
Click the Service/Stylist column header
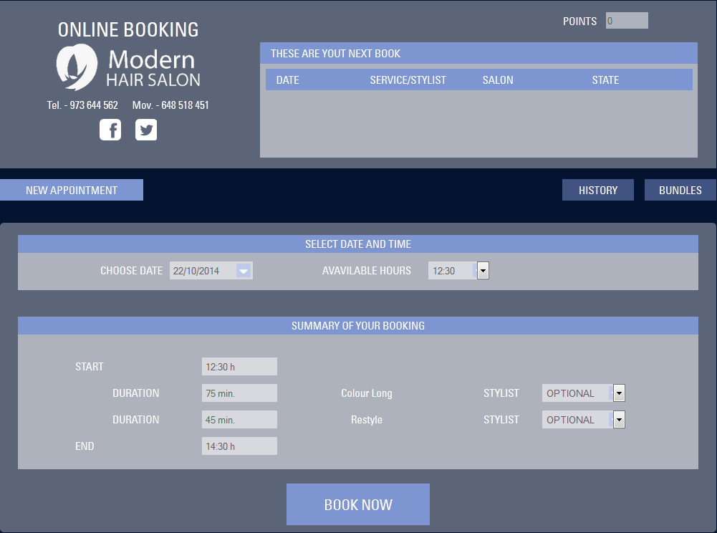pyautogui.click(x=408, y=80)
